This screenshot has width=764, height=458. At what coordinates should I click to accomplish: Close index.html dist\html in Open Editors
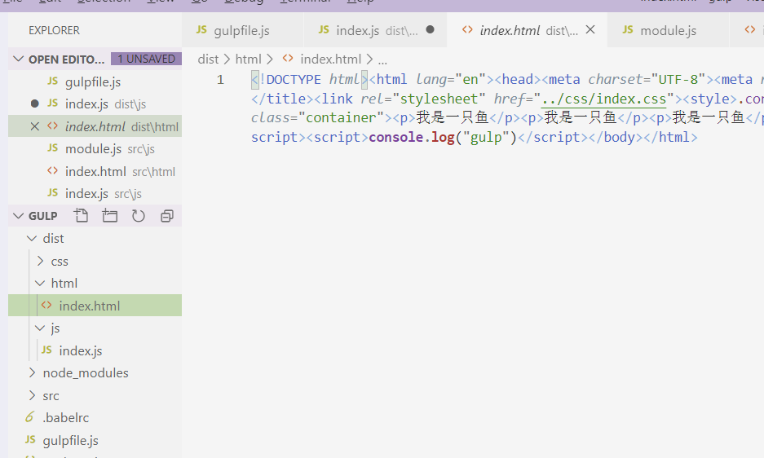[34, 126]
